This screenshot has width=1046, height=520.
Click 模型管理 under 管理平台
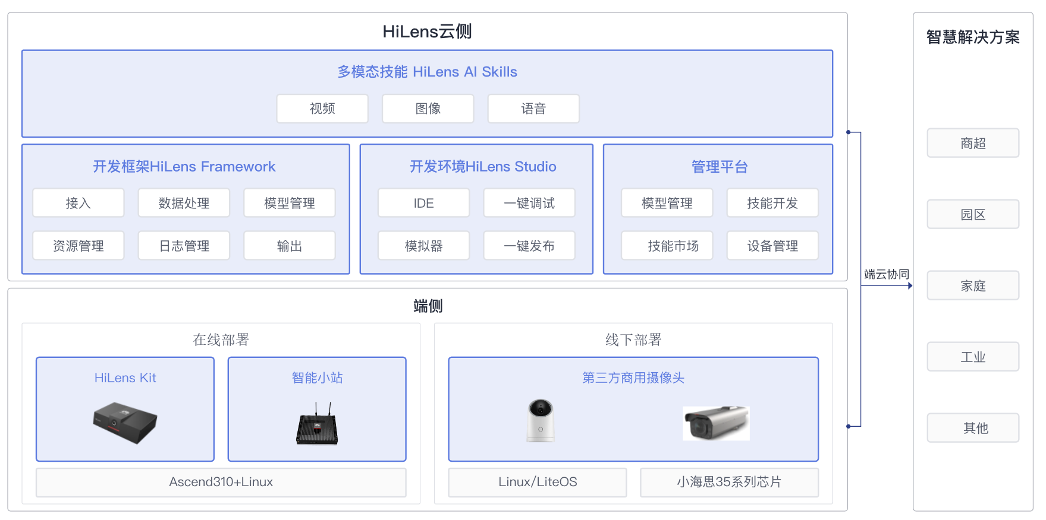point(667,203)
